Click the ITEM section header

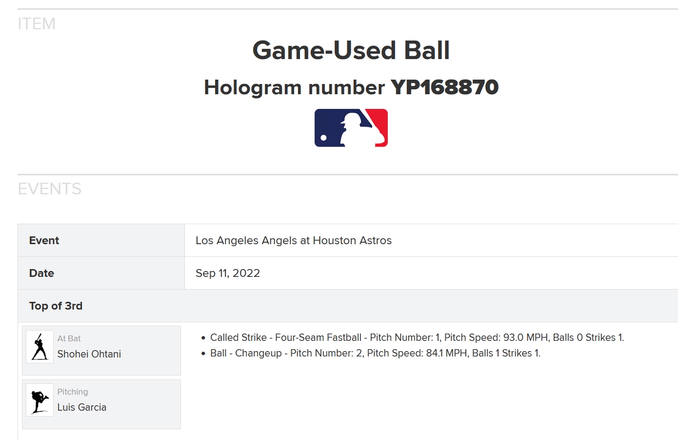tap(37, 24)
